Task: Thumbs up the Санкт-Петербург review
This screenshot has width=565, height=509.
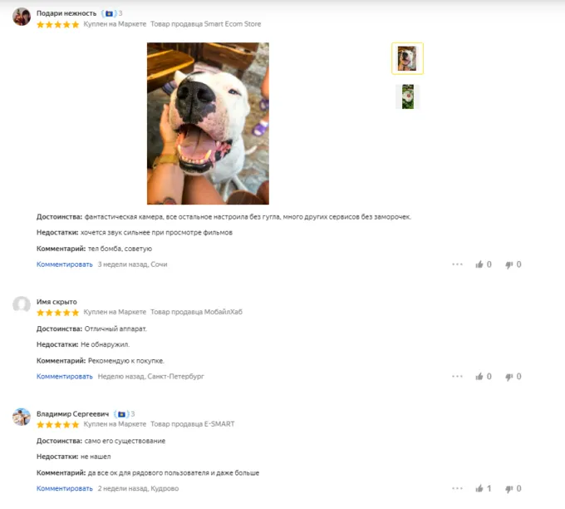Action: [479, 377]
